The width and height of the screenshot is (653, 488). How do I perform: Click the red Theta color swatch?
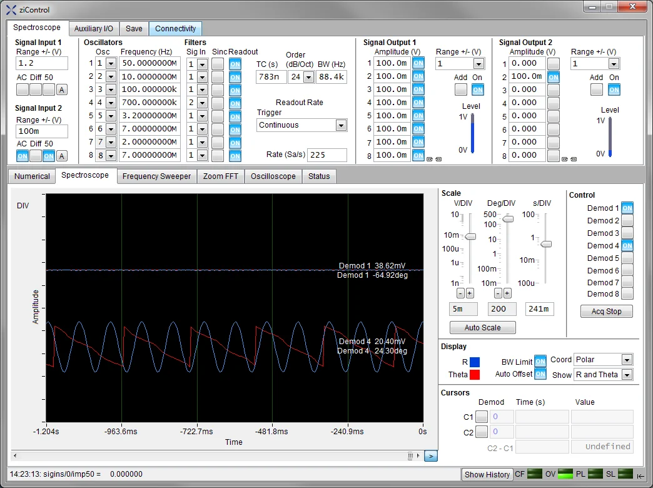(474, 375)
